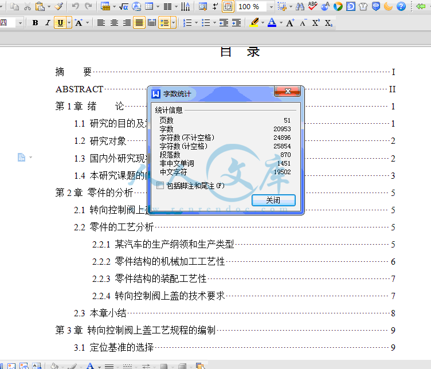Toggle justified alignment
431x369 pixels.
click(x=139, y=23)
